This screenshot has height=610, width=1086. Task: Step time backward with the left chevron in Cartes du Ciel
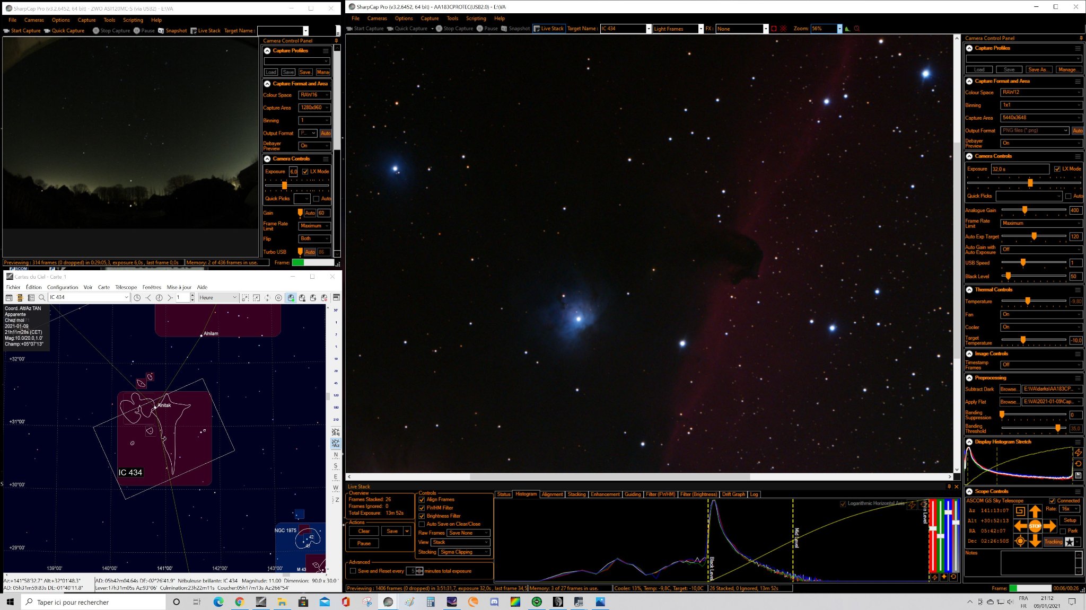point(148,298)
